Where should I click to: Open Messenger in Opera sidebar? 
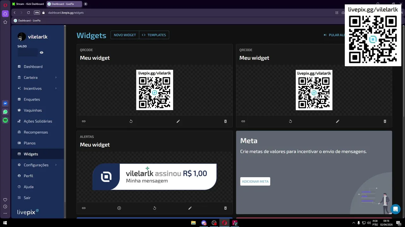(5, 103)
